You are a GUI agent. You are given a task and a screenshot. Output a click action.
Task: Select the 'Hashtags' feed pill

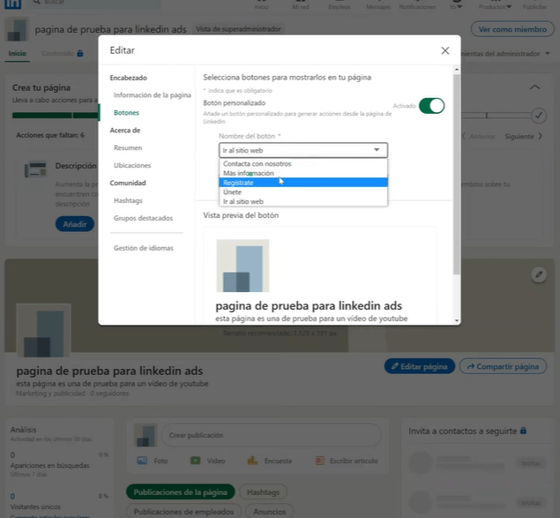coord(263,492)
